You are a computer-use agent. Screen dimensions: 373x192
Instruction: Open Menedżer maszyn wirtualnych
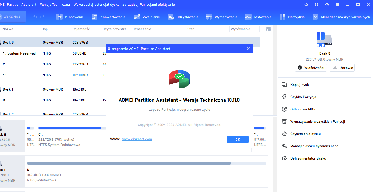coord(341,17)
